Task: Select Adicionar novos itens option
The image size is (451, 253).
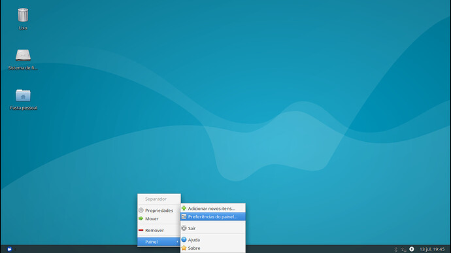Action: (x=213, y=209)
